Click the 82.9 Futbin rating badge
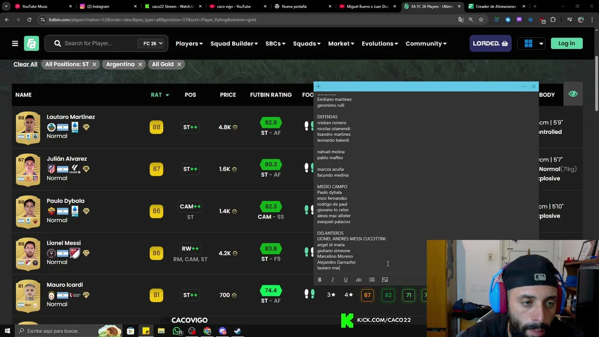The height and width of the screenshot is (337, 599). coord(270,123)
